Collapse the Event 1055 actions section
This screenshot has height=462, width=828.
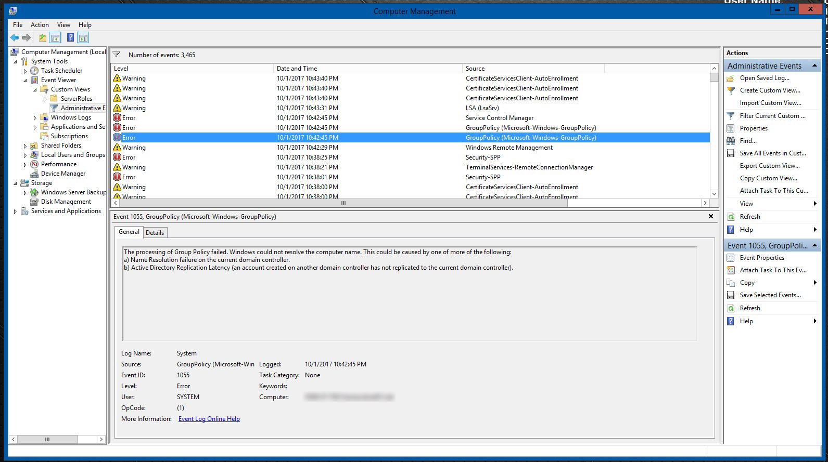point(814,245)
